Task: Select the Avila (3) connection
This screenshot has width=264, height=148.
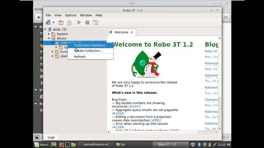Action: coord(60,30)
